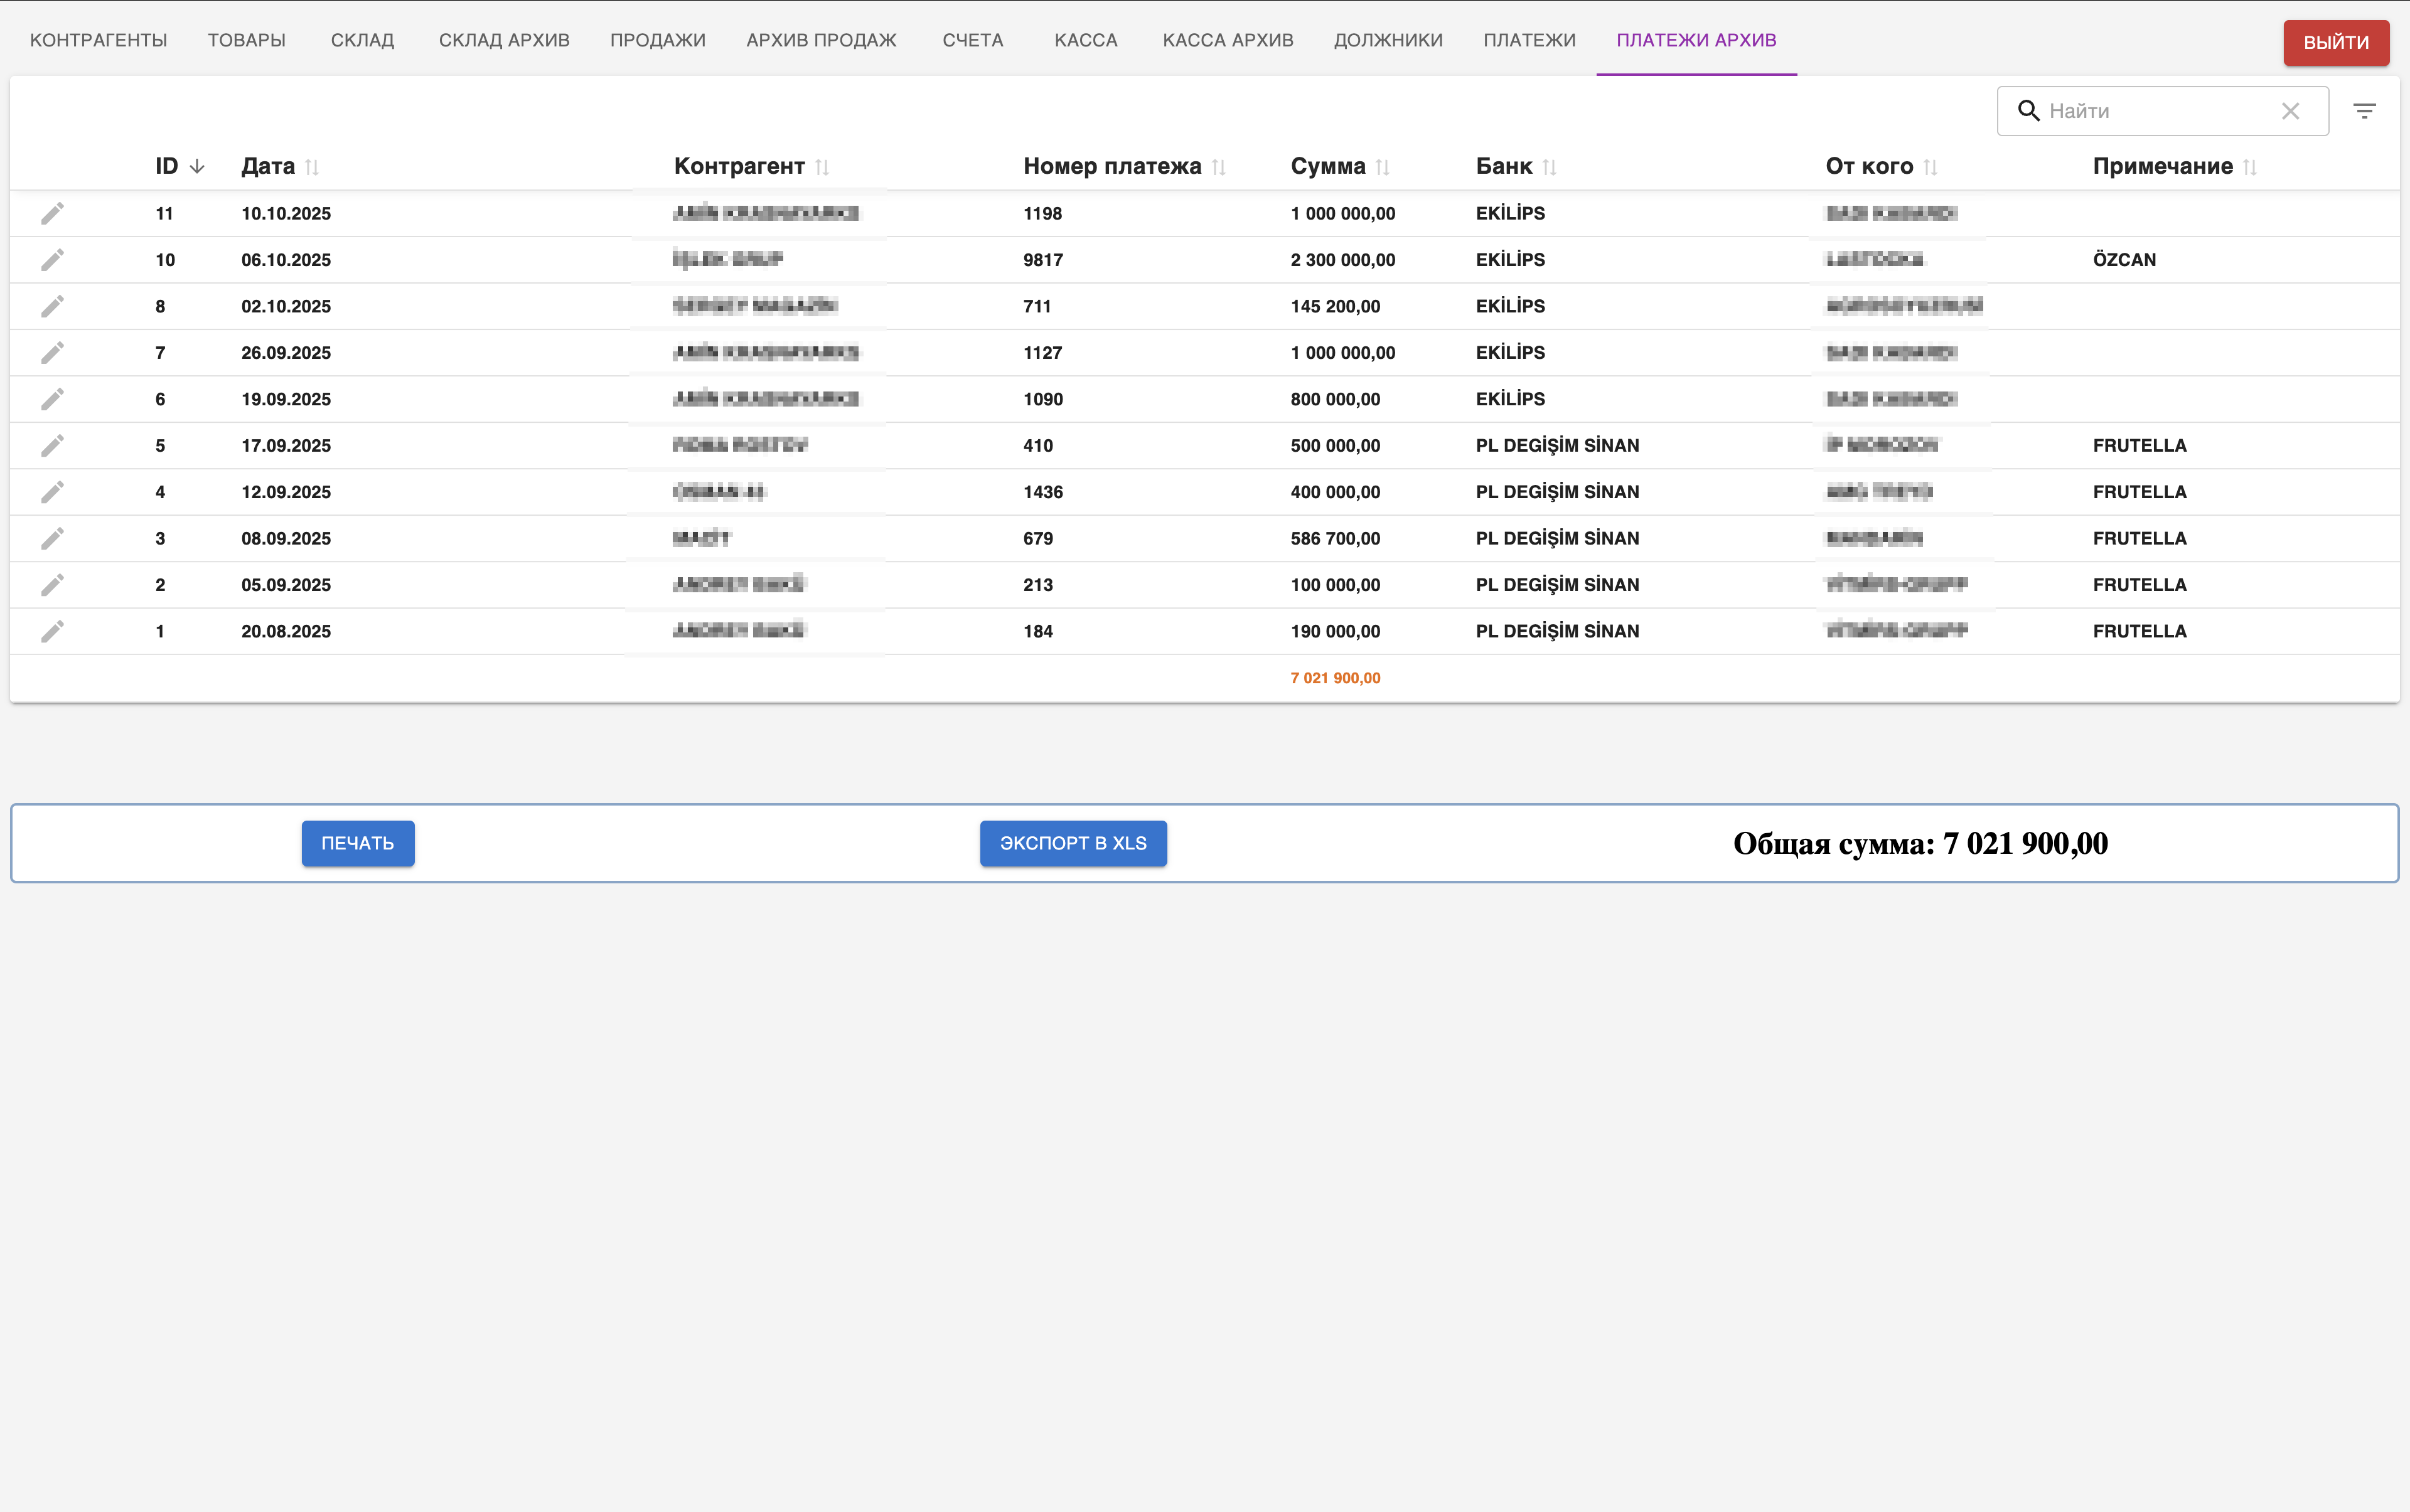Click the pencil icon for payment ID 5
This screenshot has height=1512, width=2410.
pyautogui.click(x=52, y=445)
